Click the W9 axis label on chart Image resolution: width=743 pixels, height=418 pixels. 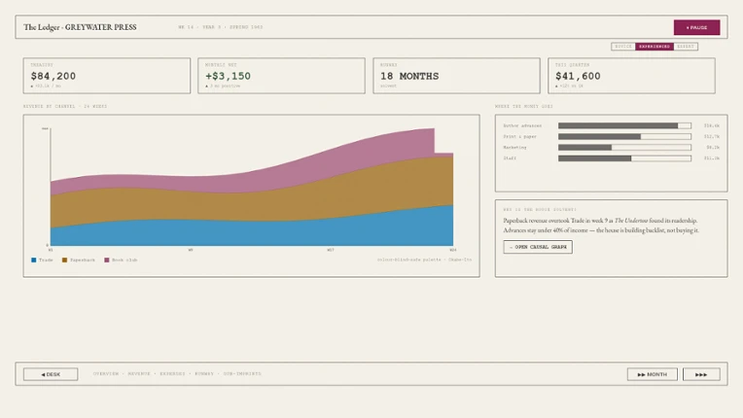coord(191,250)
